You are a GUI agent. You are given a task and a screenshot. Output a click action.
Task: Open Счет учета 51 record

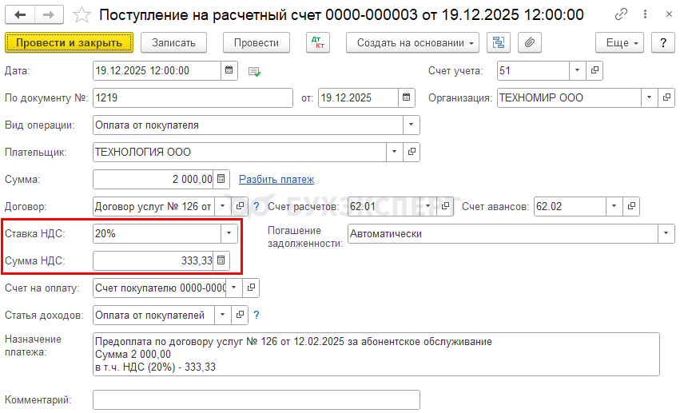[x=595, y=70]
